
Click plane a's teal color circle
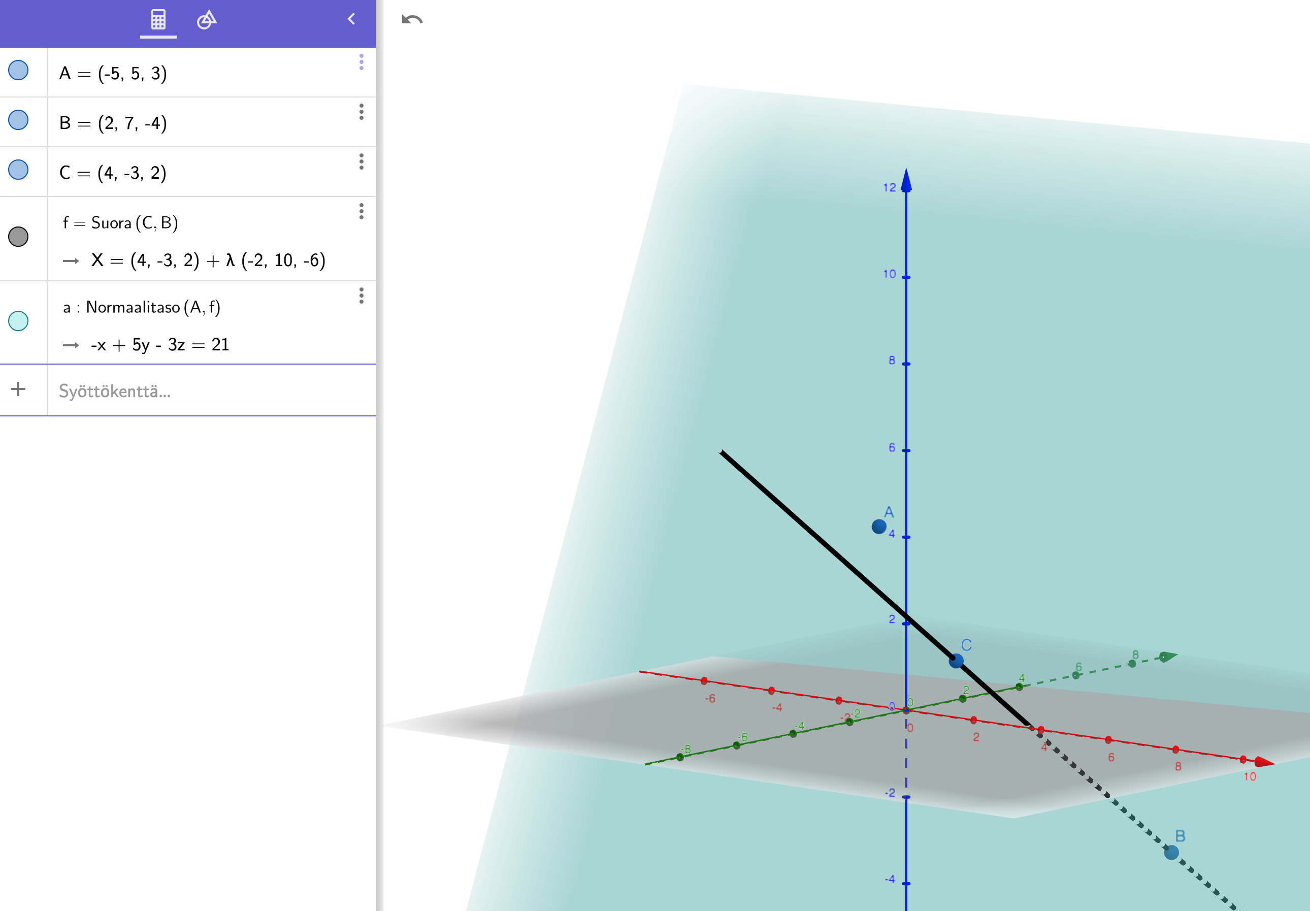point(18,321)
